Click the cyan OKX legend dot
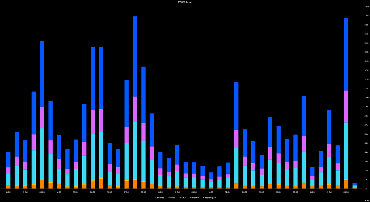The width and height of the screenshot is (370, 202). (x=180, y=198)
